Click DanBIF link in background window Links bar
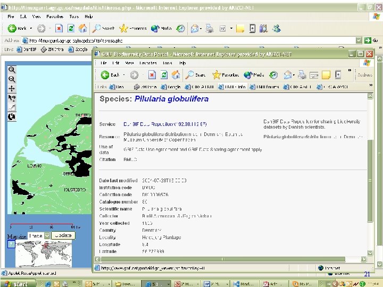This screenshot has width=383, height=287. click(x=27, y=49)
